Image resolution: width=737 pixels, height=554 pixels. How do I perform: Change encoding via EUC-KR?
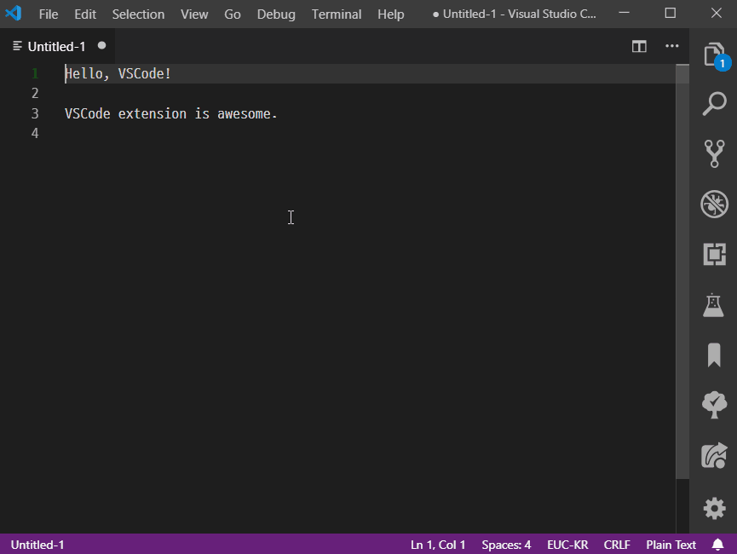click(x=567, y=545)
